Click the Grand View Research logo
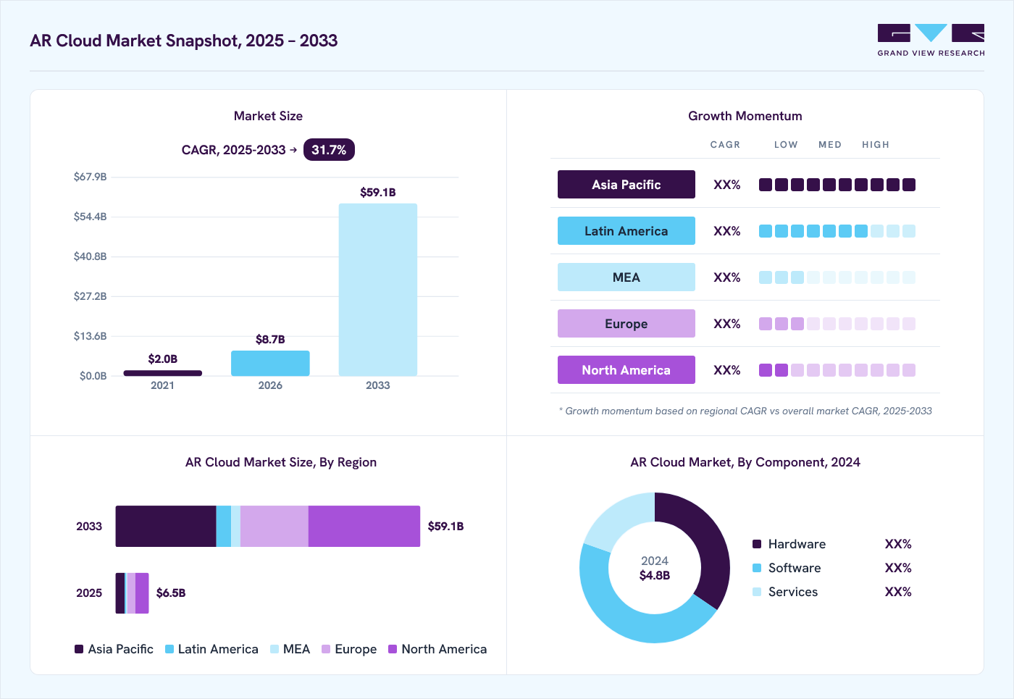 (931, 41)
